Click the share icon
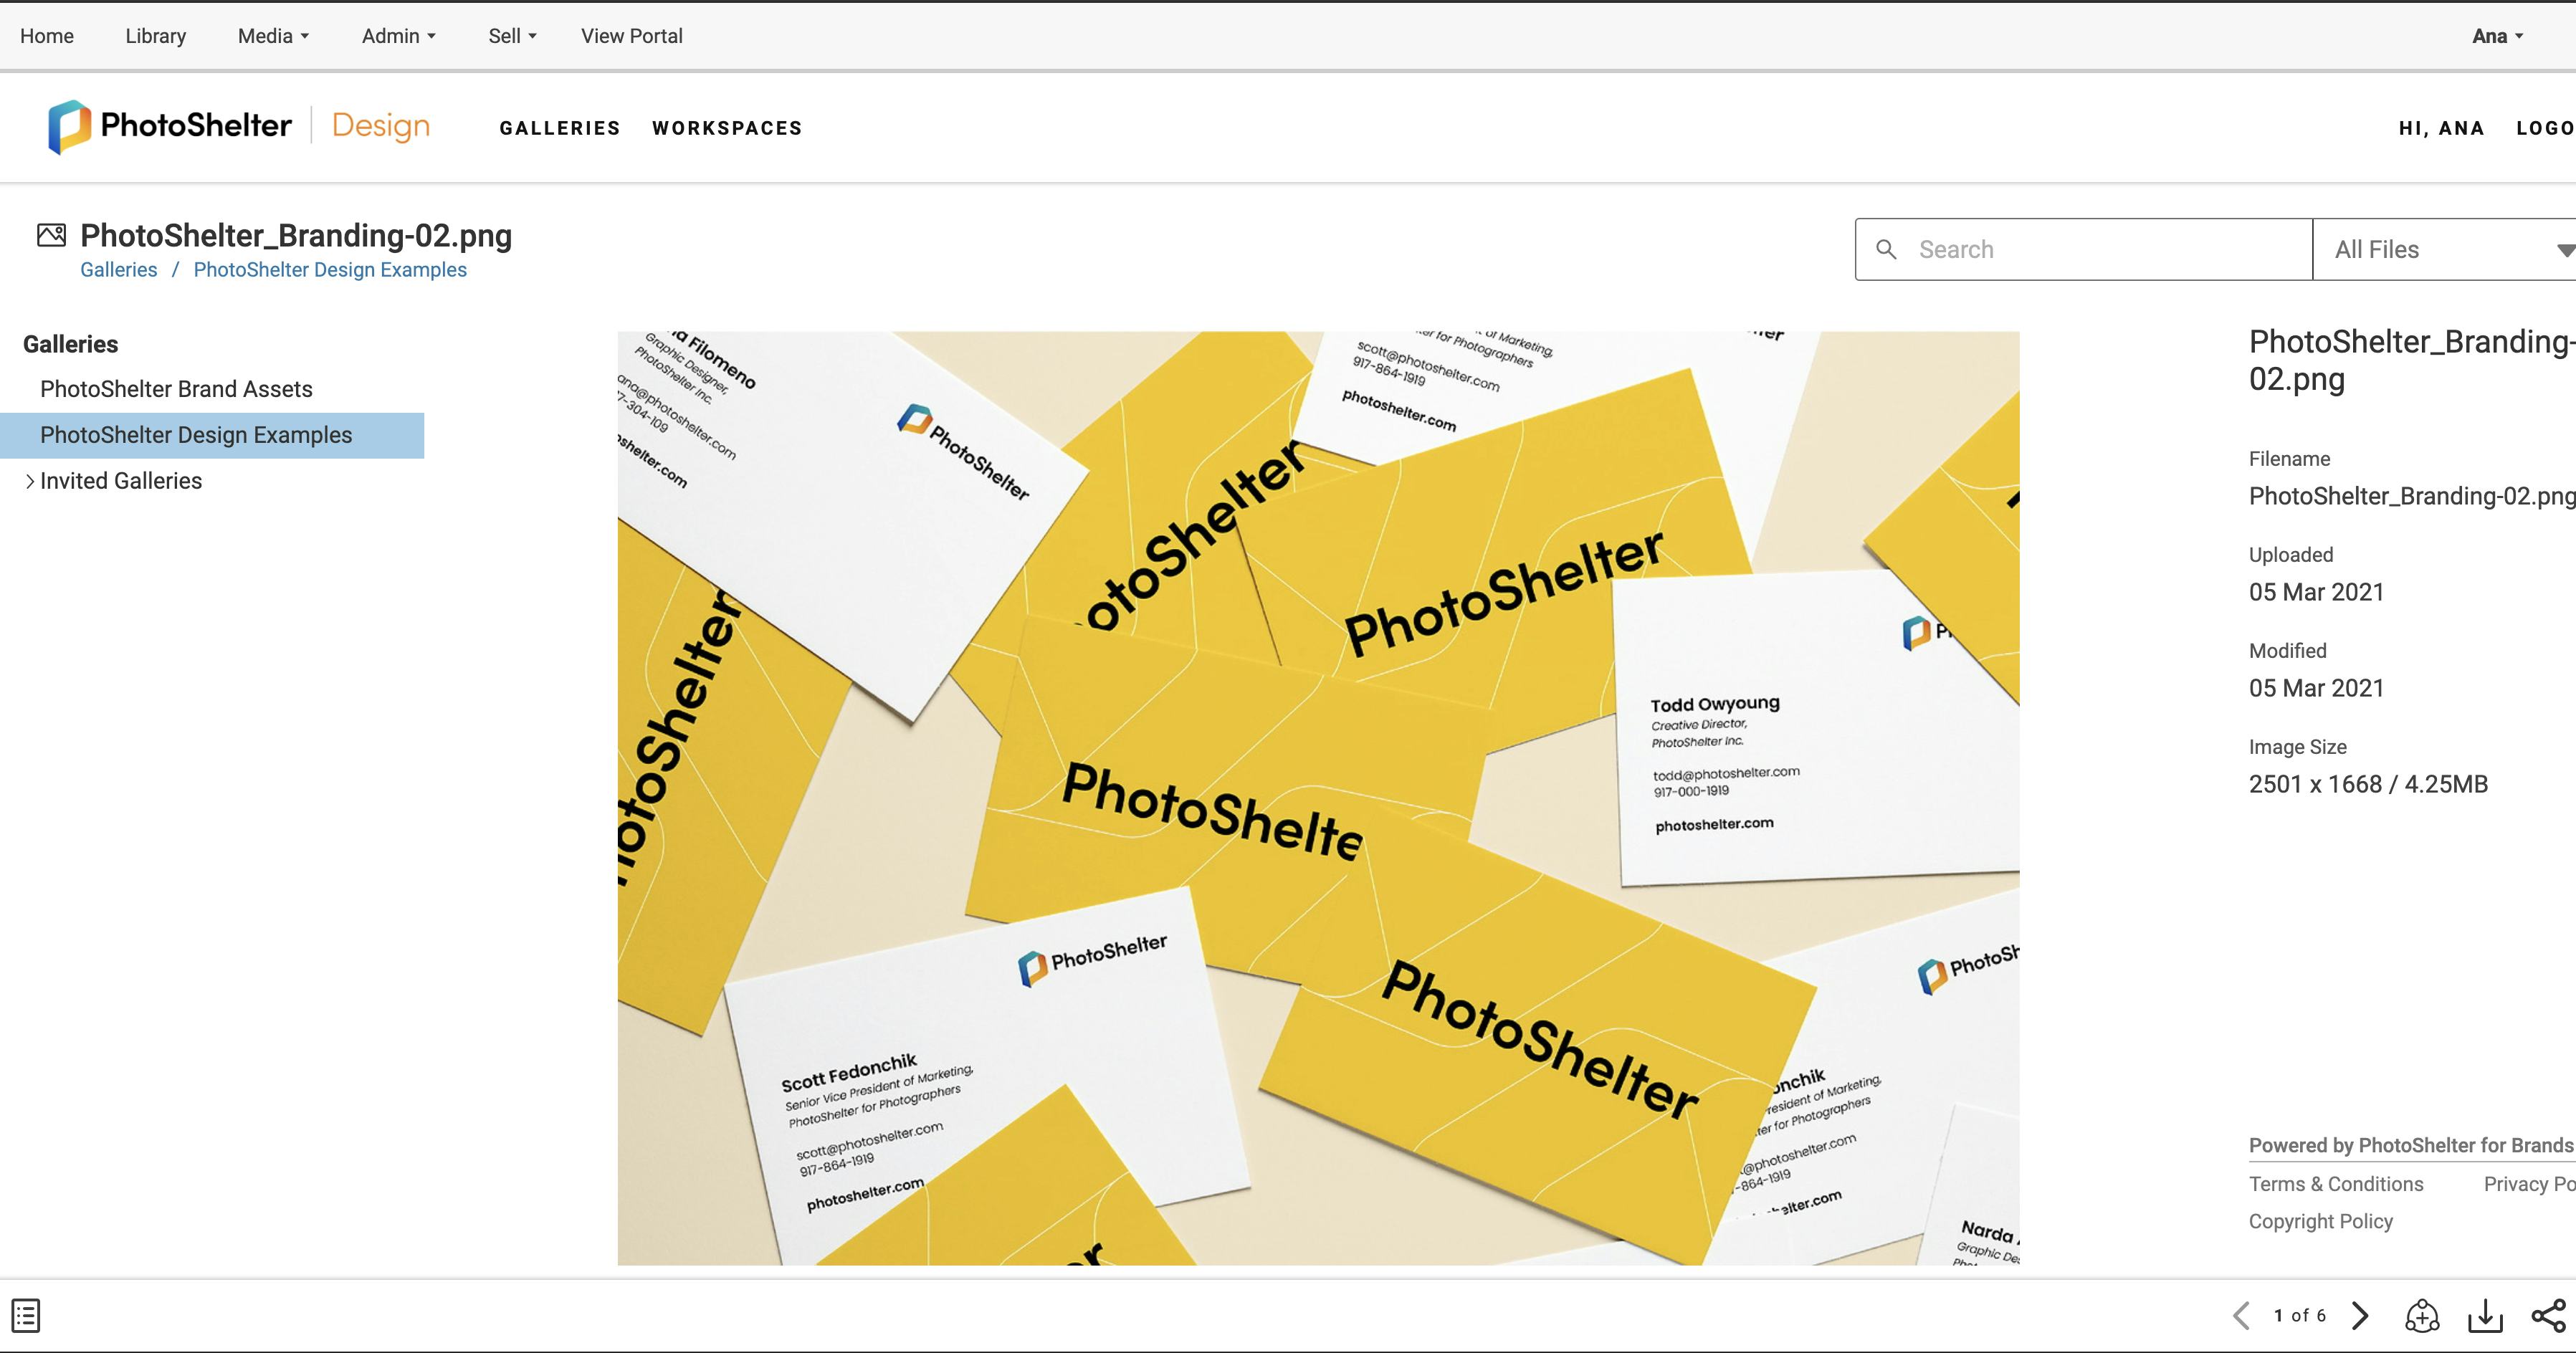2576x1353 pixels. (2548, 1316)
